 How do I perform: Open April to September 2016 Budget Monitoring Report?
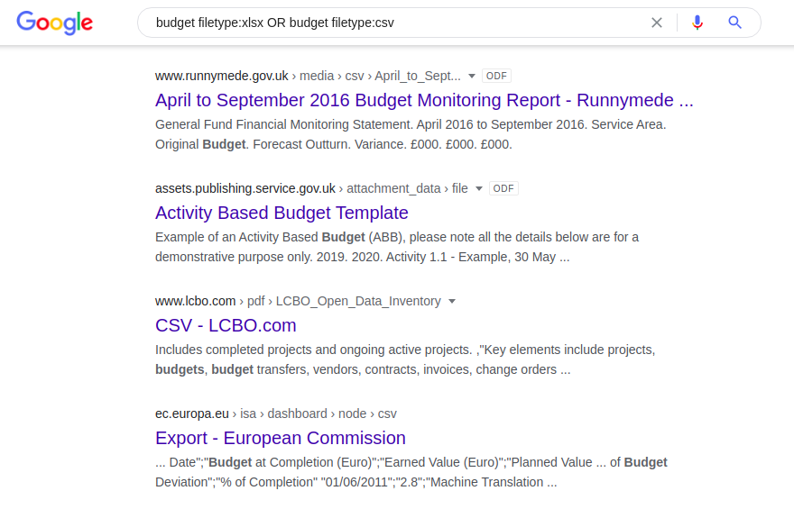coord(424,100)
